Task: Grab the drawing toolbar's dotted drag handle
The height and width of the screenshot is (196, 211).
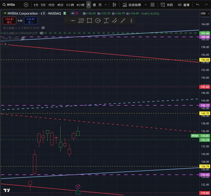Action: click(x=66, y=21)
